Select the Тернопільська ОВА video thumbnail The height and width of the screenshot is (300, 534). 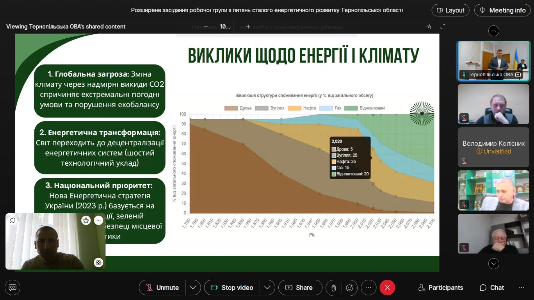[x=493, y=61]
